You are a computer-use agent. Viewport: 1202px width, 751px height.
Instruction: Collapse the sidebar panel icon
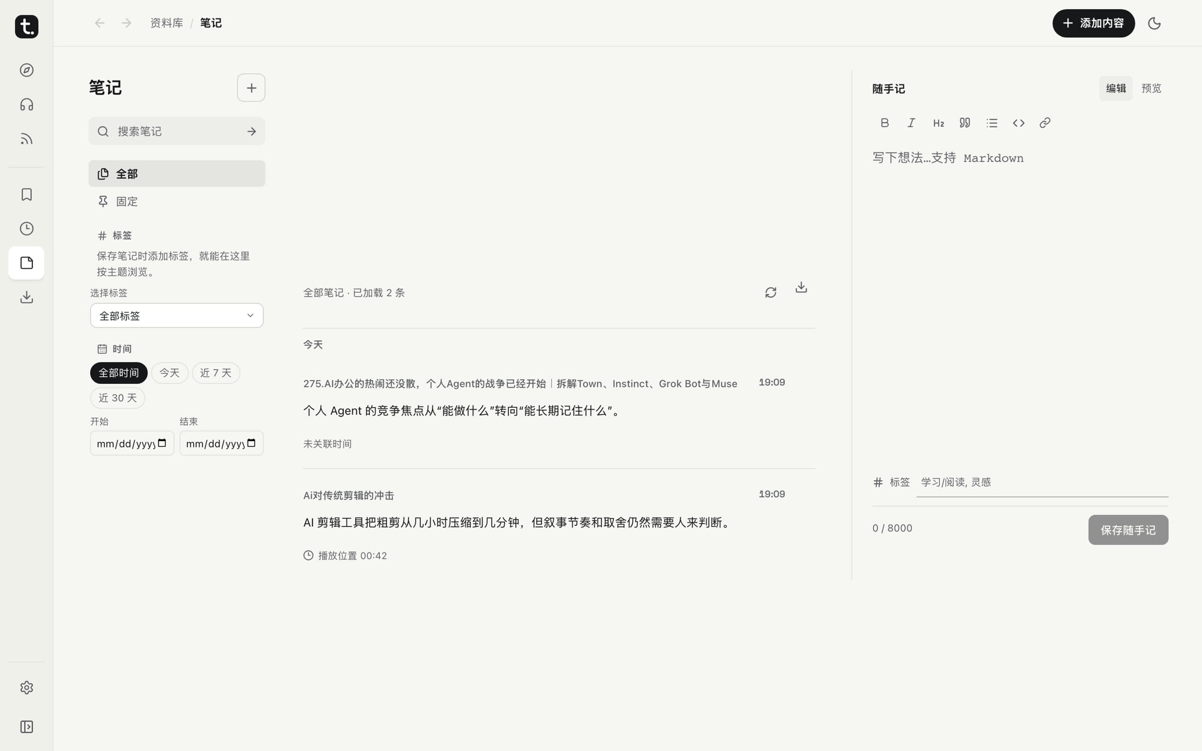26,727
